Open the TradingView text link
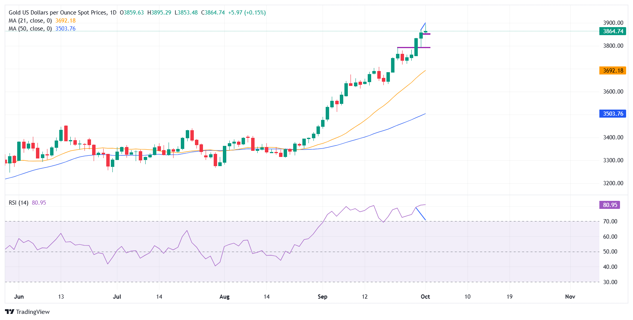Screen dimensions: 633x320 [x=33, y=312]
